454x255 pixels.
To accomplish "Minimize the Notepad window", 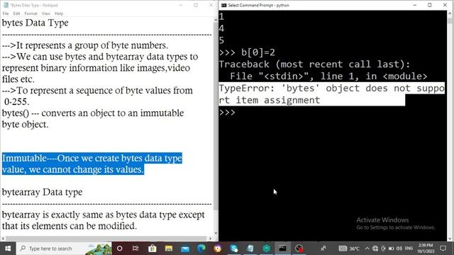I will coord(181,5).
